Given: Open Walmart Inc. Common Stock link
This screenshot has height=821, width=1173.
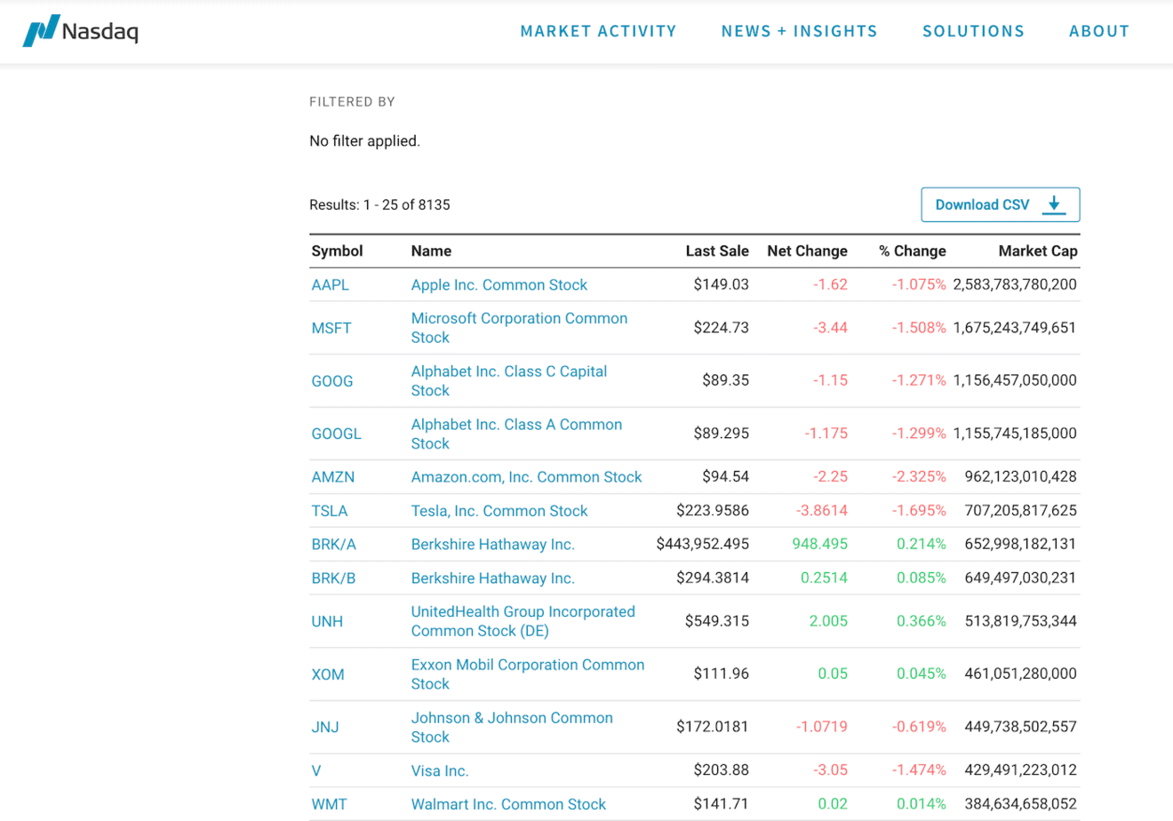Looking at the screenshot, I should click(x=508, y=804).
